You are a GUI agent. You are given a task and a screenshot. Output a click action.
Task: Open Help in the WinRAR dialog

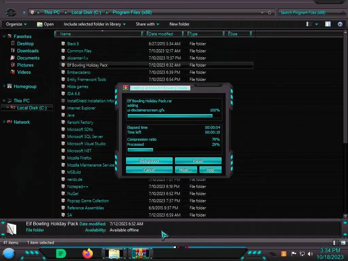[210, 170]
